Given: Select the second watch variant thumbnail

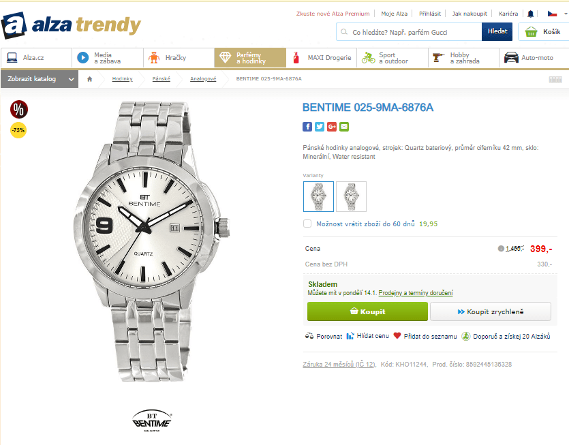Looking at the screenshot, I should [x=351, y=196].
